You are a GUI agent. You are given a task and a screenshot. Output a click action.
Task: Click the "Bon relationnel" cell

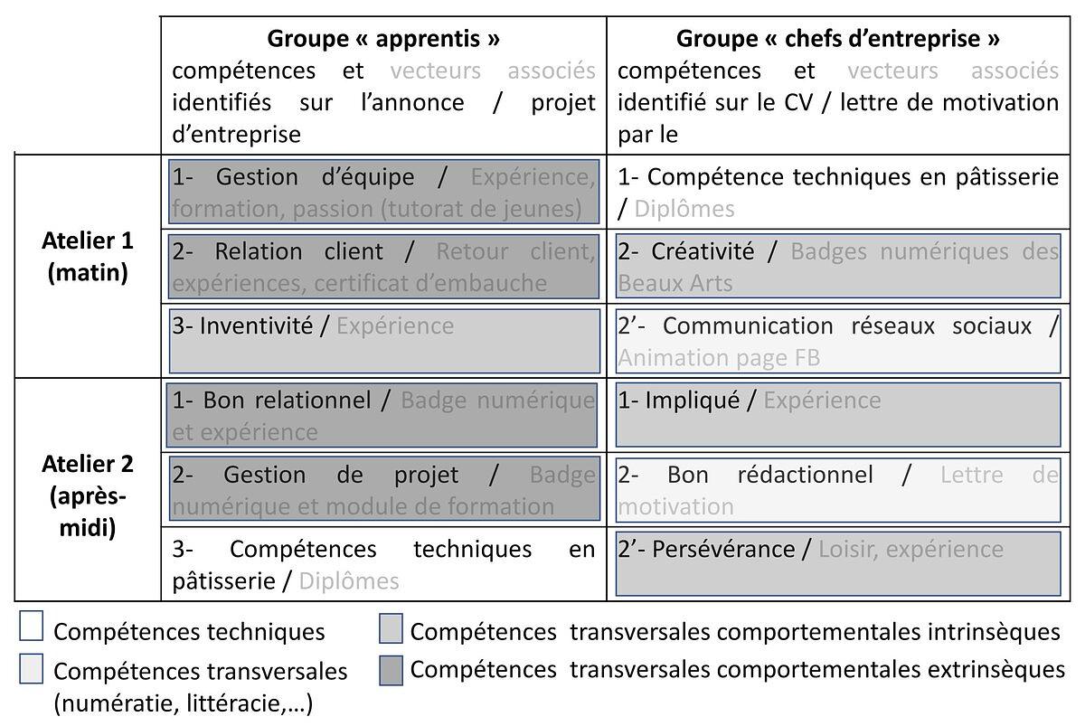tap(383, 416)
